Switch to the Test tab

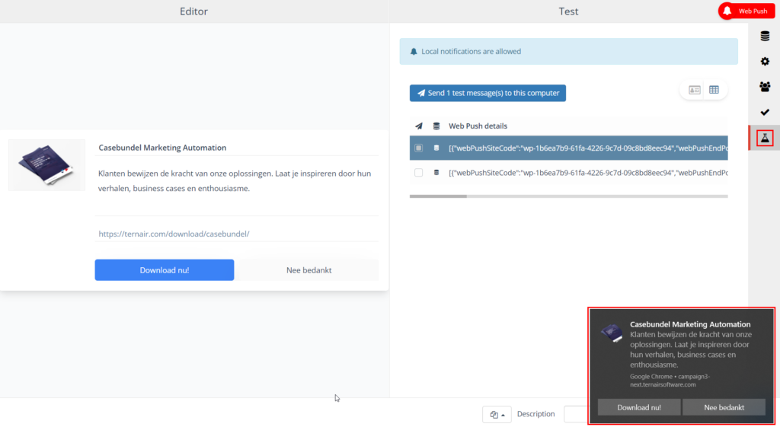[x=568, y=11]
